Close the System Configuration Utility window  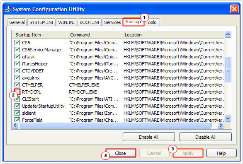tap(234, 9)
